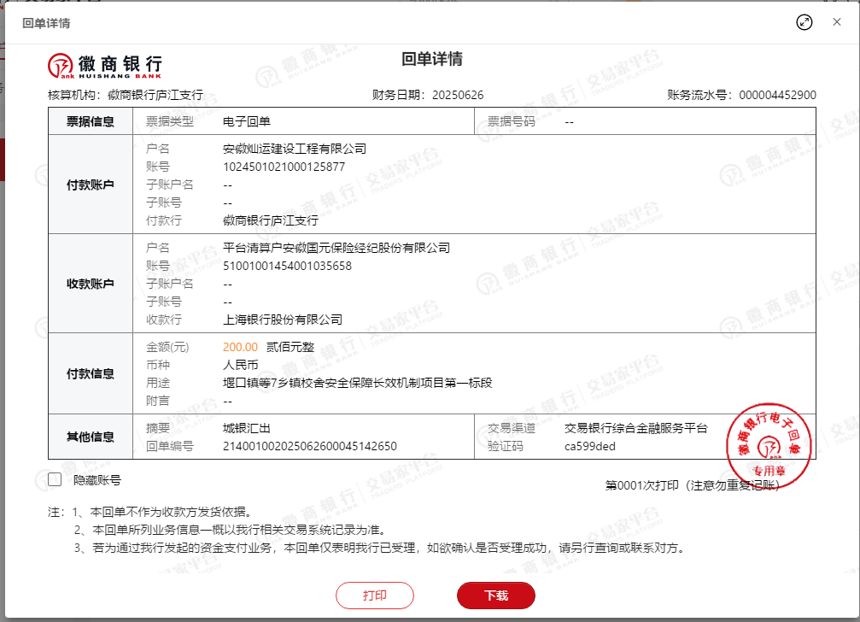
Task: Click the verification code ca599ded
Action: (x=589, y=446)
